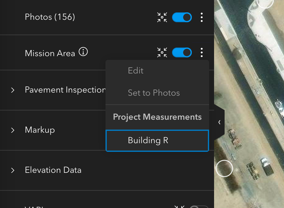This screenshot has width=284, height=208.
Task: Click the partial circle marker at the map top
Action: [x=265, y=2]
